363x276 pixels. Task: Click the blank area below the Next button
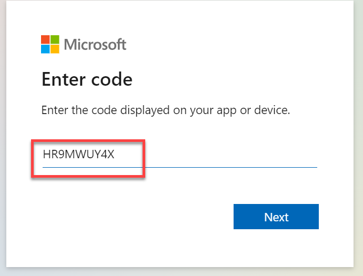click(276, 248)
